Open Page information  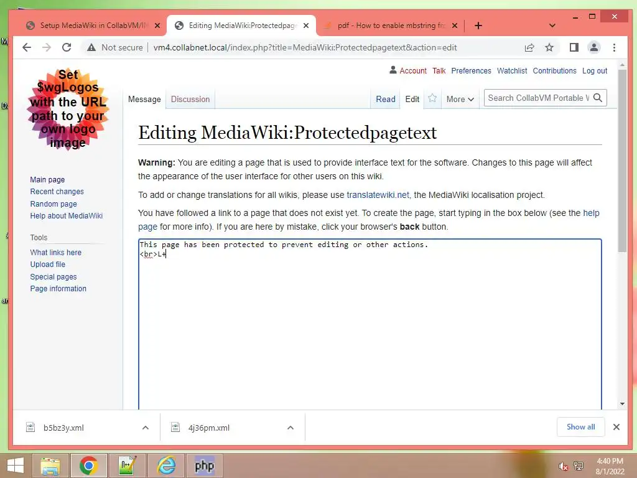[x=58, y=289]
